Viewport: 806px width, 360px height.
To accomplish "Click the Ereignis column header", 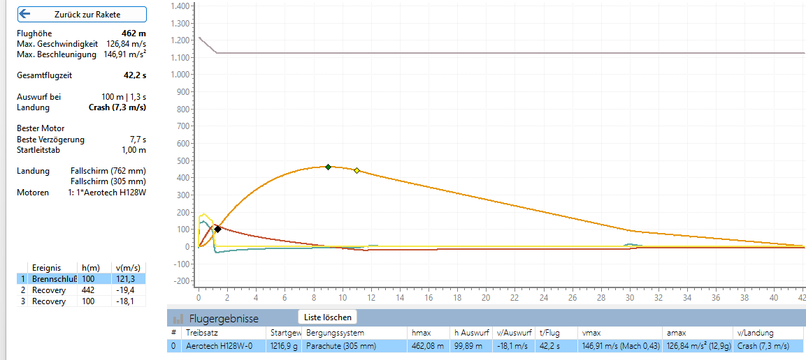I will pyautogui.click(x=46, y=267).
